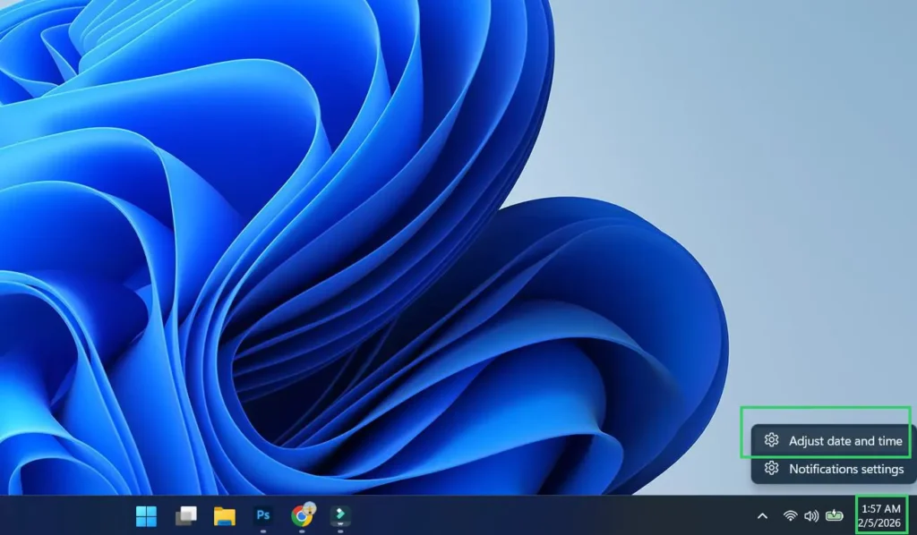
Task: Launch Wondershare Filmora from the taskbar
Action: pos(341,515)
